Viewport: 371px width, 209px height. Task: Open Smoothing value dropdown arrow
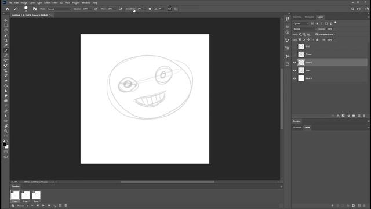tap(144, 9)
